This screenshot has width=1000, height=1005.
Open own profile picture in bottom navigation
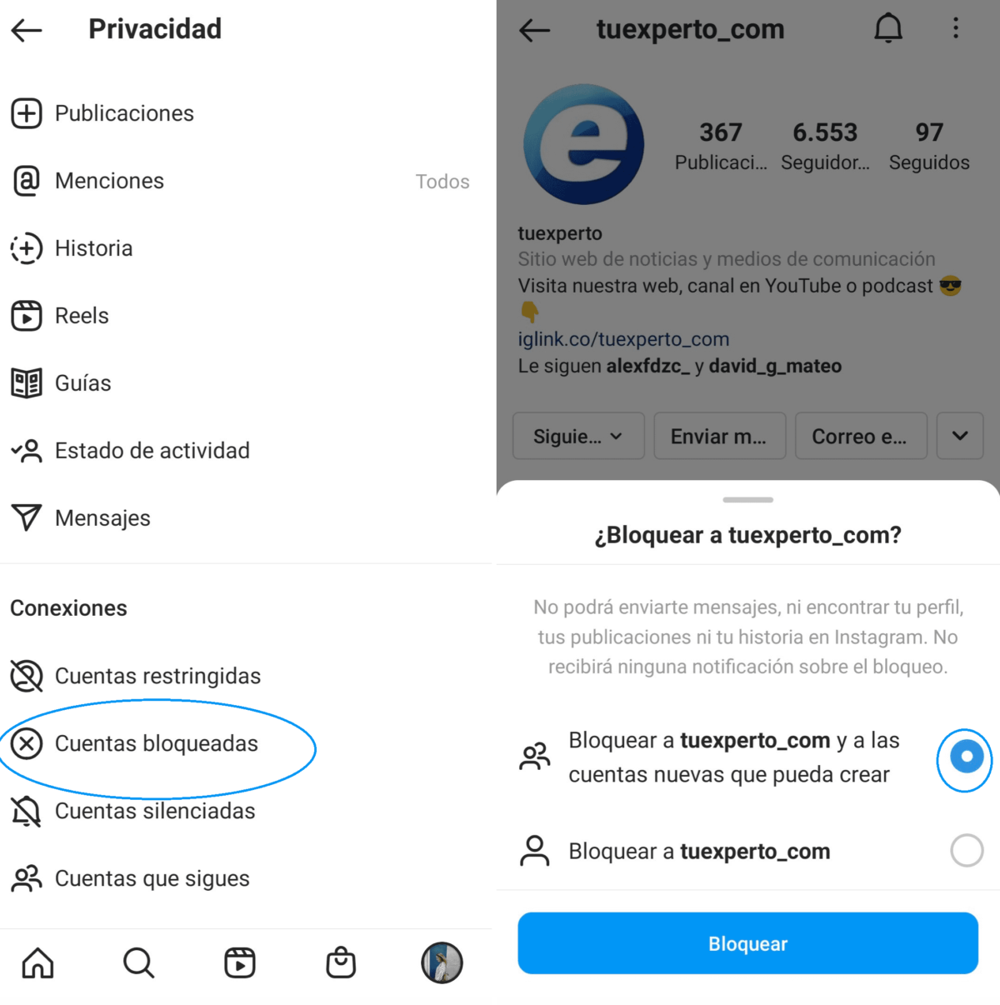[442, 962]
